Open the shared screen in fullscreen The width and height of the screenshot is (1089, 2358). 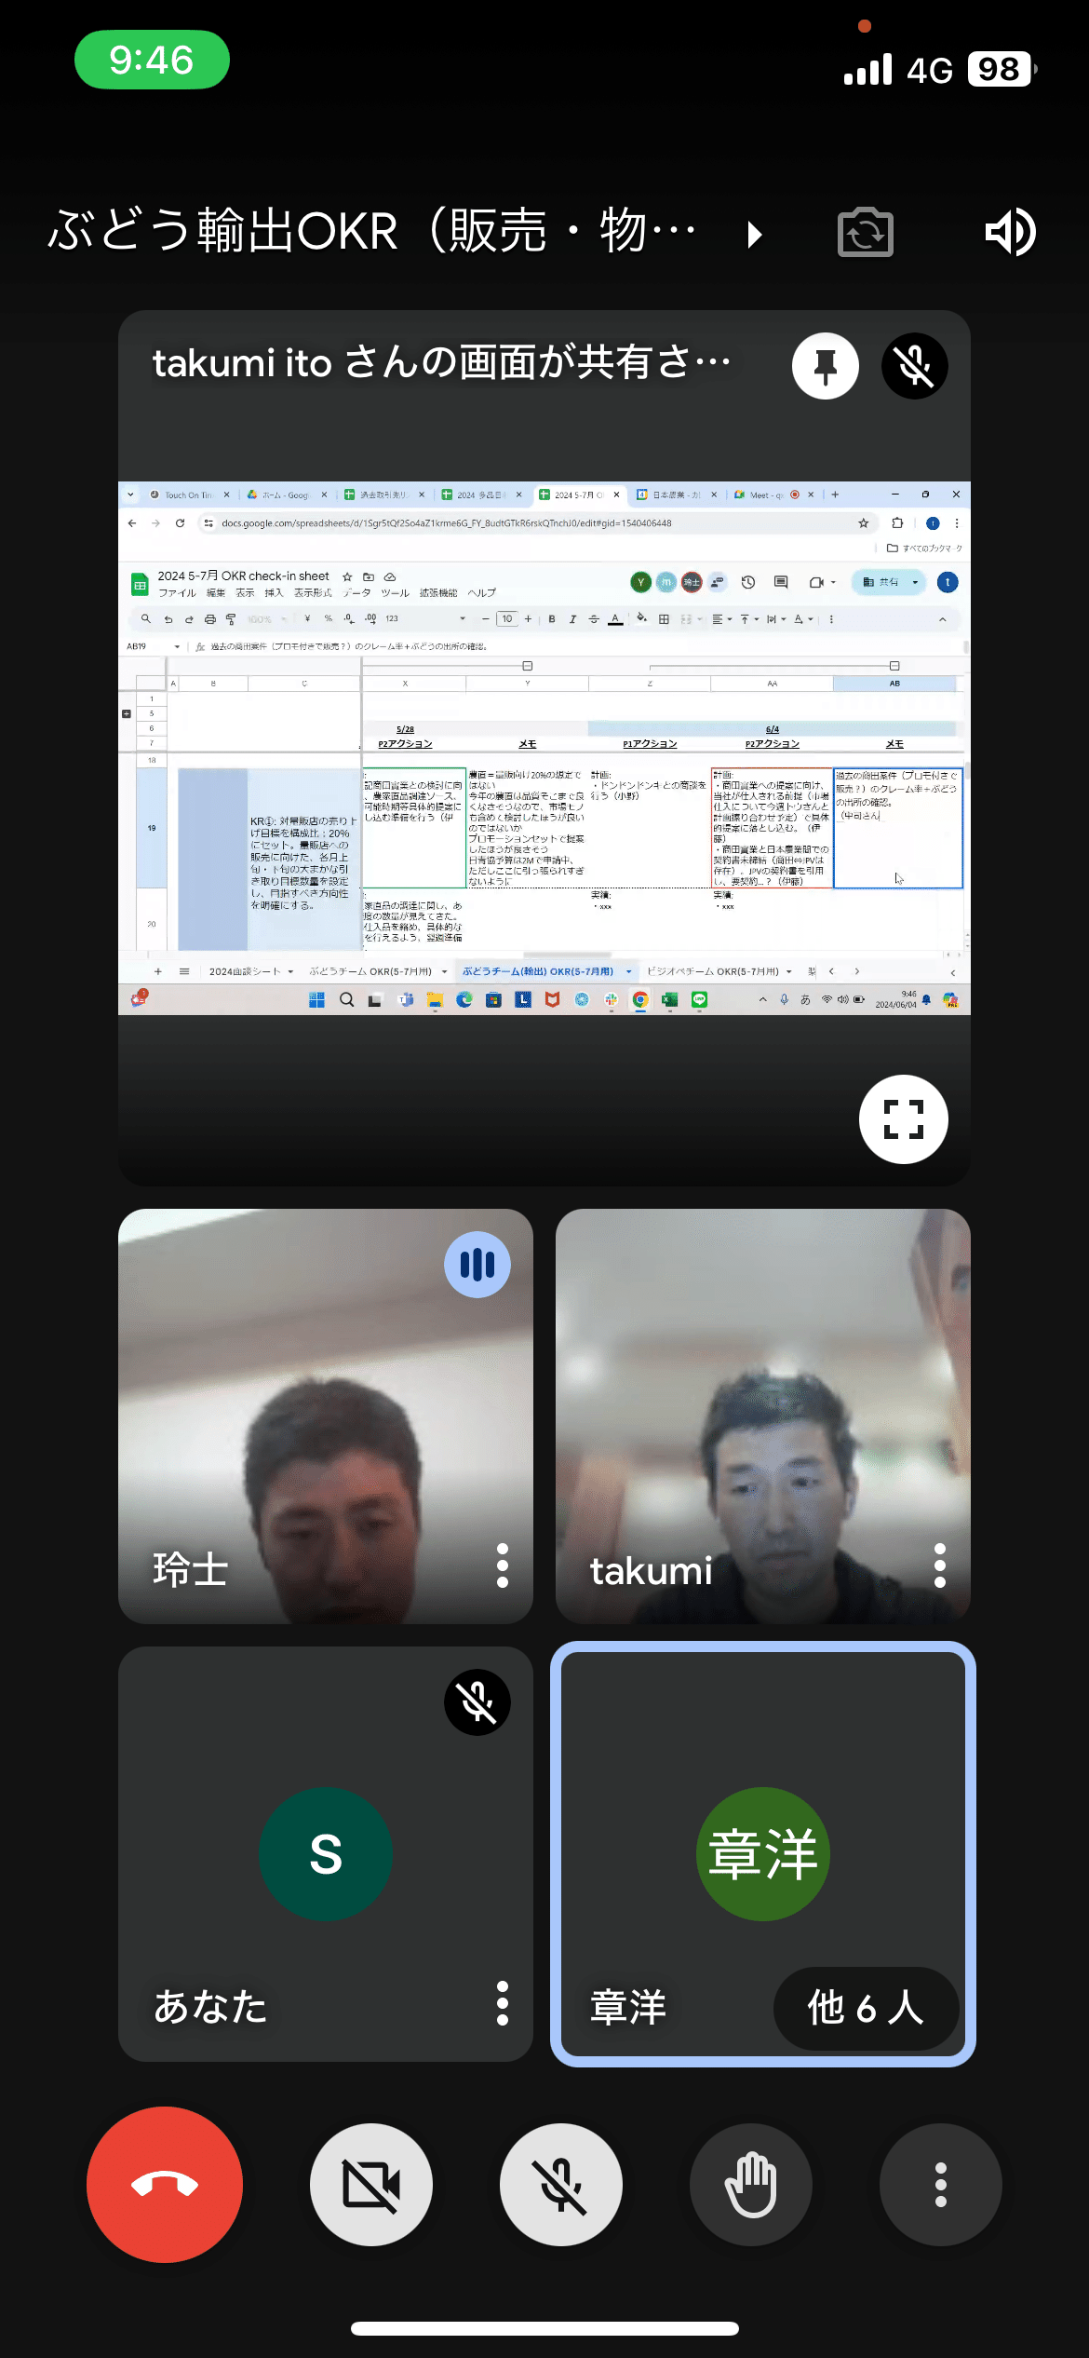pos(904,1119)
